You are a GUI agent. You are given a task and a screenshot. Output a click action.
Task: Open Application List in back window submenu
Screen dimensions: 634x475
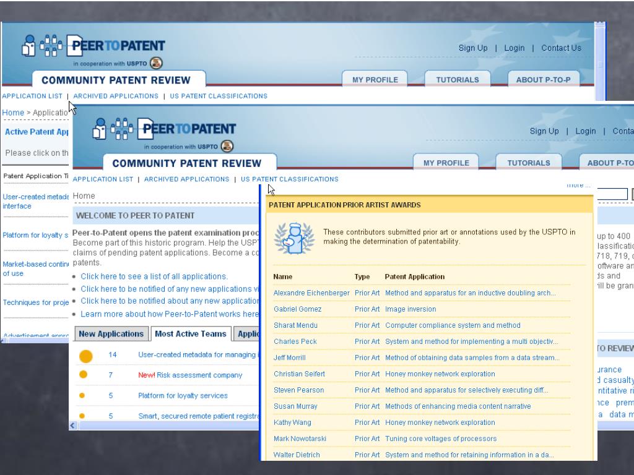pyautogui.click(x=32, y=96)
